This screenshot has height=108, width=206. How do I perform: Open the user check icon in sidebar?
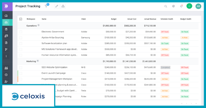pyautogui.click(x=6, y=81)
